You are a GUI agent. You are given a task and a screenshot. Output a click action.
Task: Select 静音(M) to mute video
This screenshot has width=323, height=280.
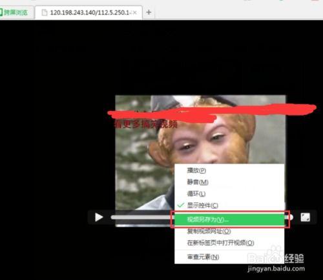point(229,182)
